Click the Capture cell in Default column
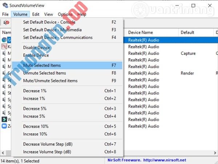Screen dimensions: 218x164 [188, 53]
